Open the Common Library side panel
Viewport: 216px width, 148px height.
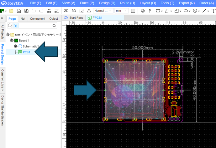3,80
